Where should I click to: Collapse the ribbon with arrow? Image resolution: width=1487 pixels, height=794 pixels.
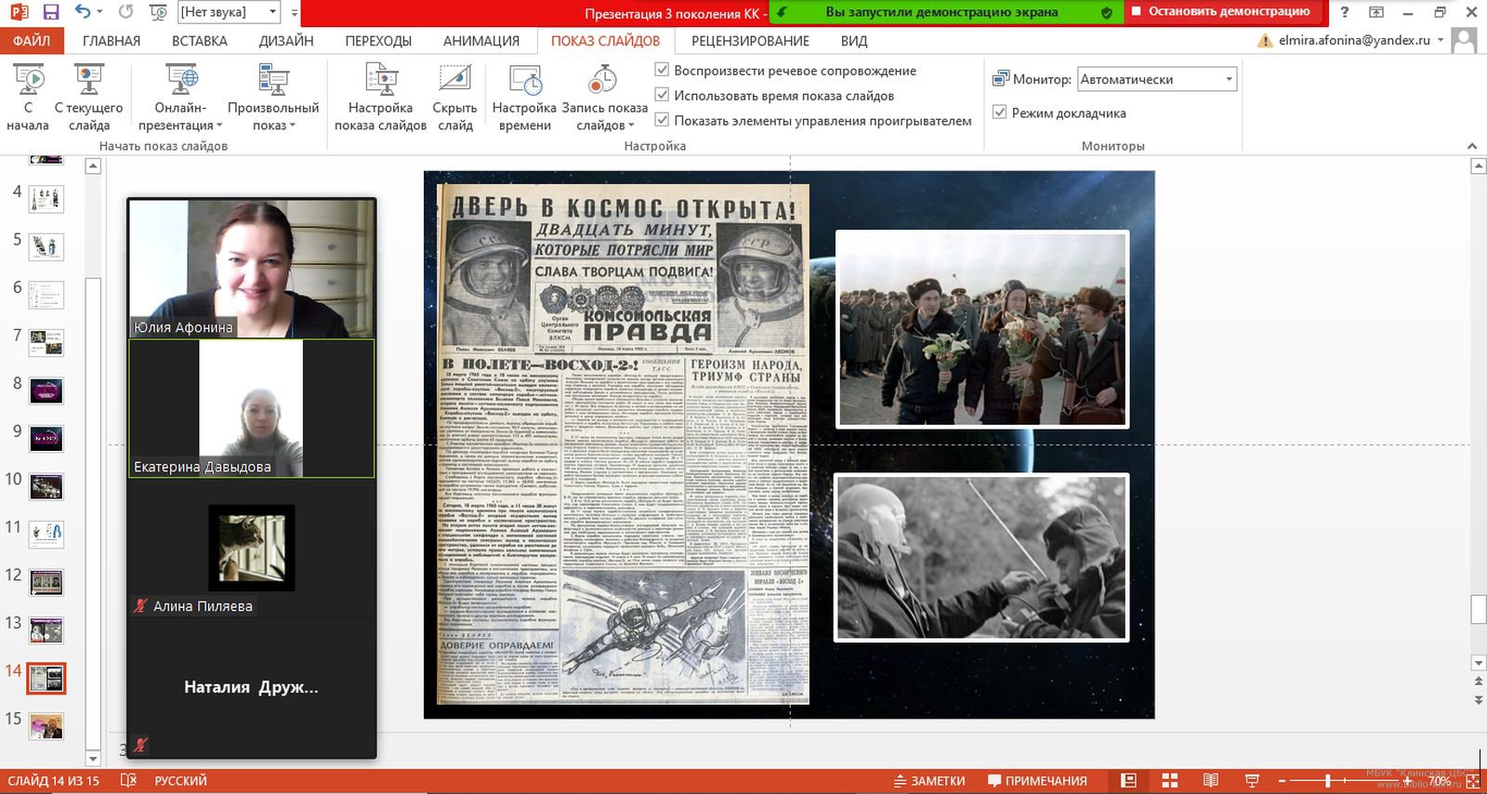tap(1471, 146)
